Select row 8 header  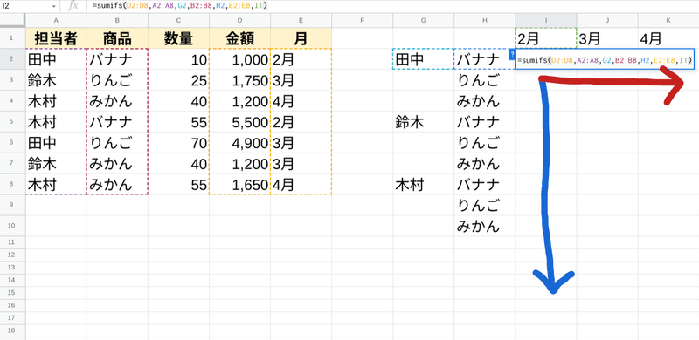(12, 184)
